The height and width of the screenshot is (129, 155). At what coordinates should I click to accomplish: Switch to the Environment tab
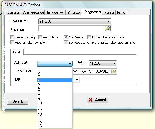(56, 13)
